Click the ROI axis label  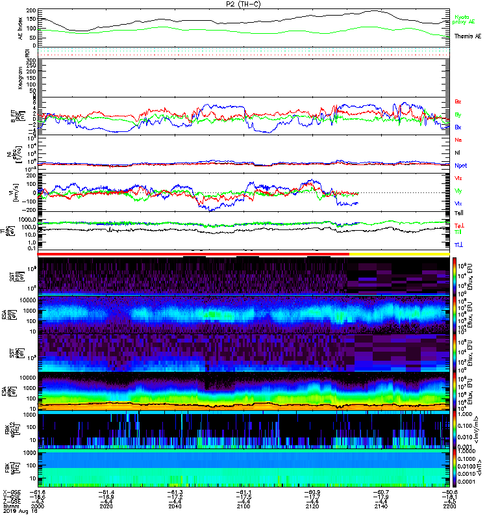(27, 53)
